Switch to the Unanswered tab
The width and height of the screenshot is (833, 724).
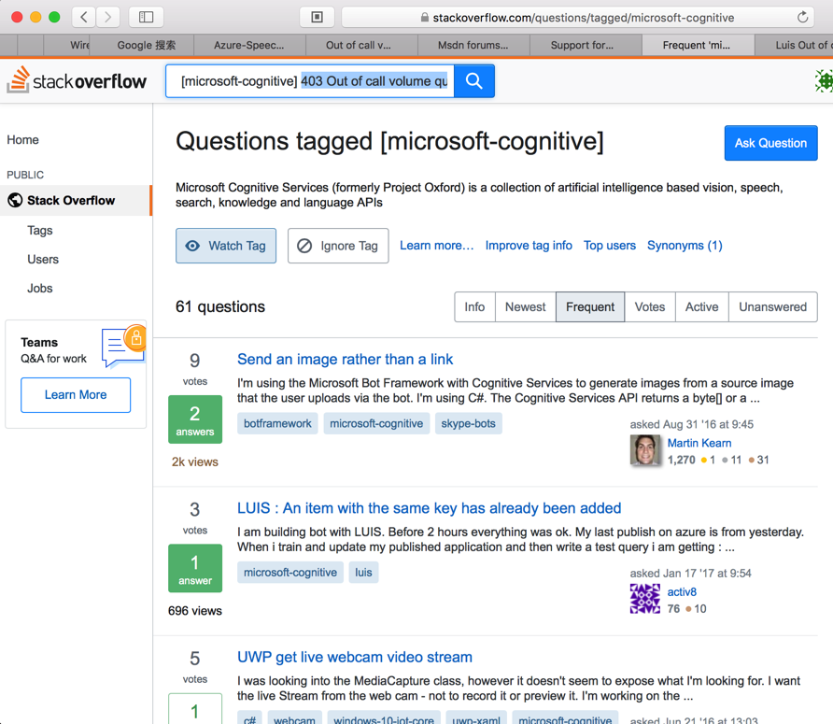tap(772, 306)
